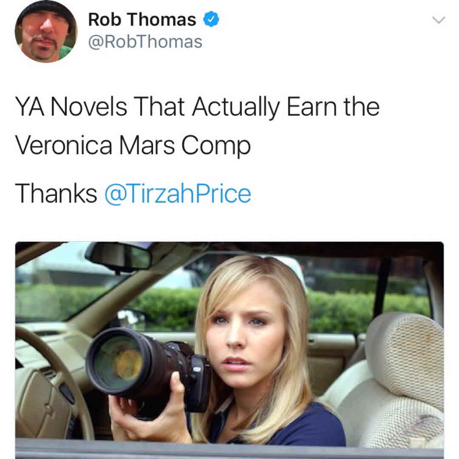
Task: Click the word 'Thanks' in the tweet
Action: click(56, 193)
